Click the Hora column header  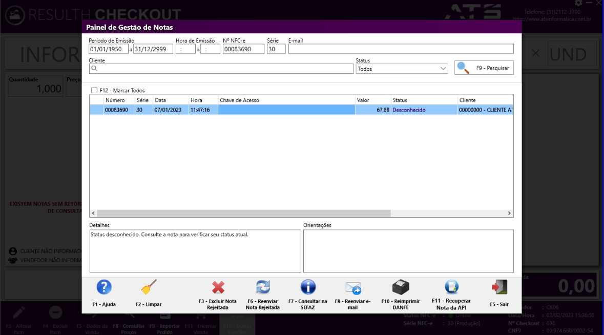coord(203,100)
